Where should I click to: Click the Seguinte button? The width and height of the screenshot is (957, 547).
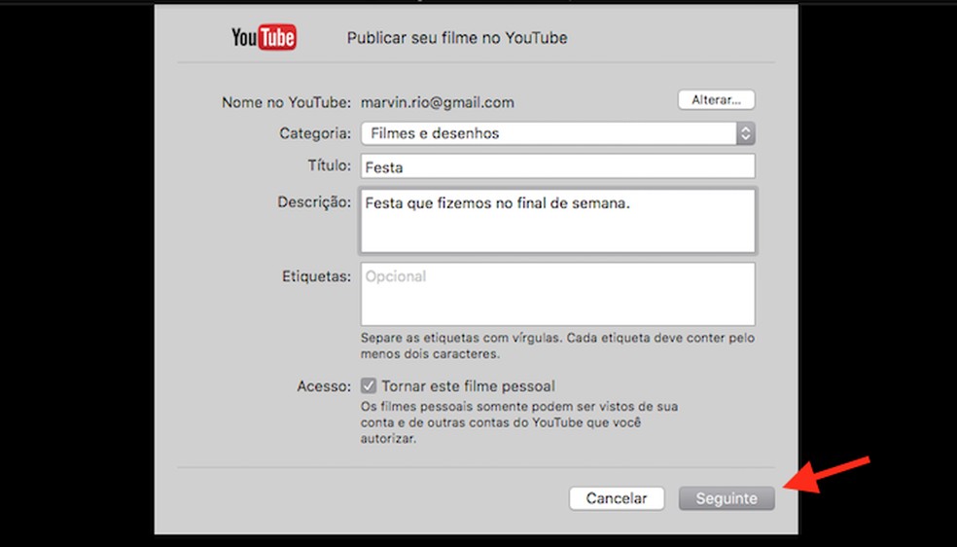pyautogui.click(x=727, y=498)
